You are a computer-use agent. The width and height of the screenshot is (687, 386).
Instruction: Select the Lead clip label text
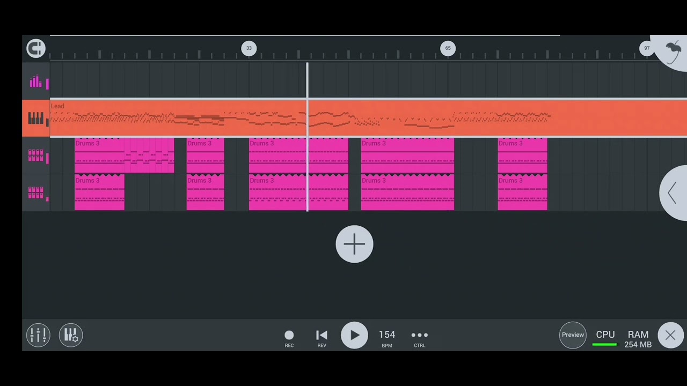pos(57,106)
